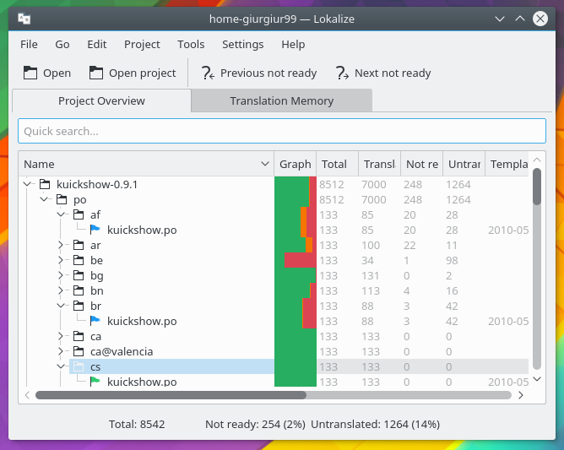This screenshot has width=564, height=450.
Task: Select the ca@valencia folder row
Action: 122,351
